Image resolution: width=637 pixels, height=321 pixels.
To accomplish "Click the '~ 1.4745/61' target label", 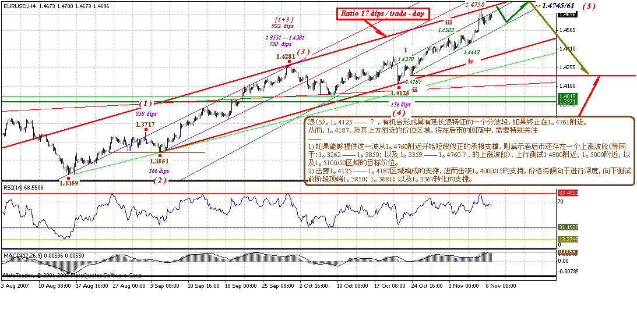I will tap(555, 6).
